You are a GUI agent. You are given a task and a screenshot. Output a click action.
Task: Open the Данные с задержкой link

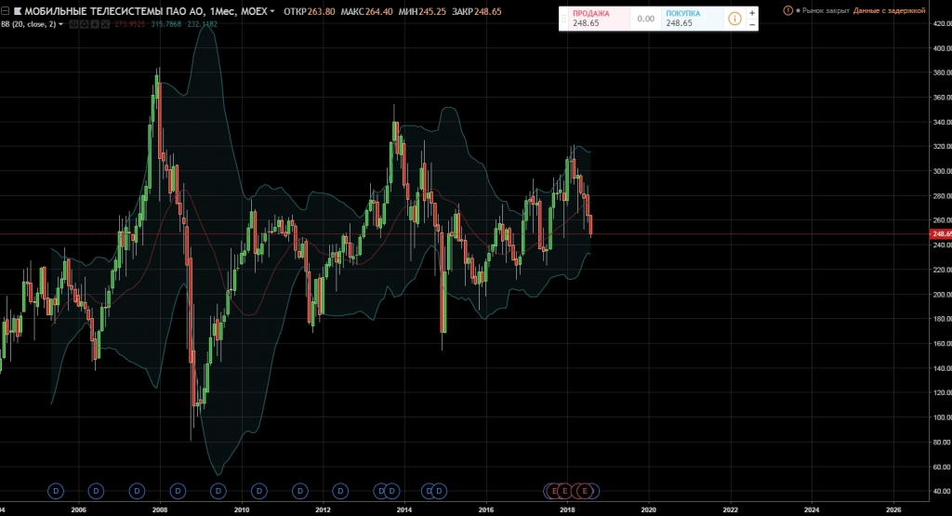click(889, 10)
